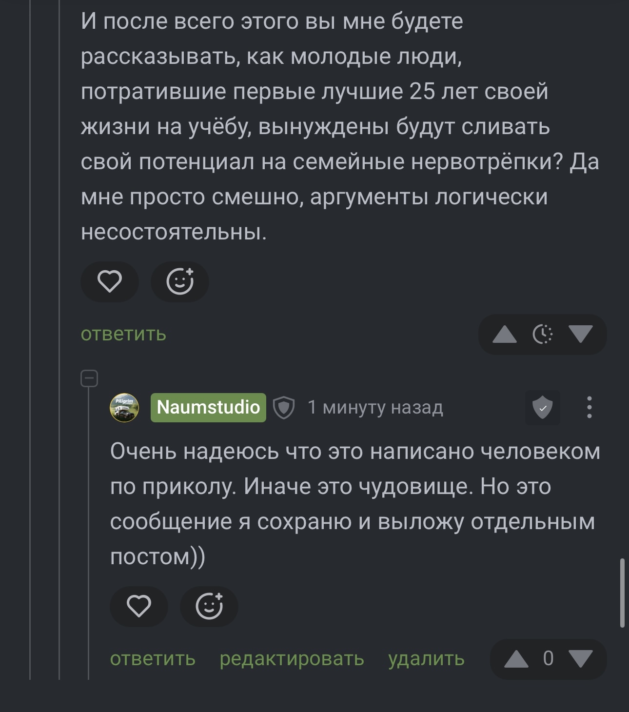Image resolution: width=629 pixels, height=712 pixels.
Task: Open the Naumstudio username link
Action: (208, 408)
